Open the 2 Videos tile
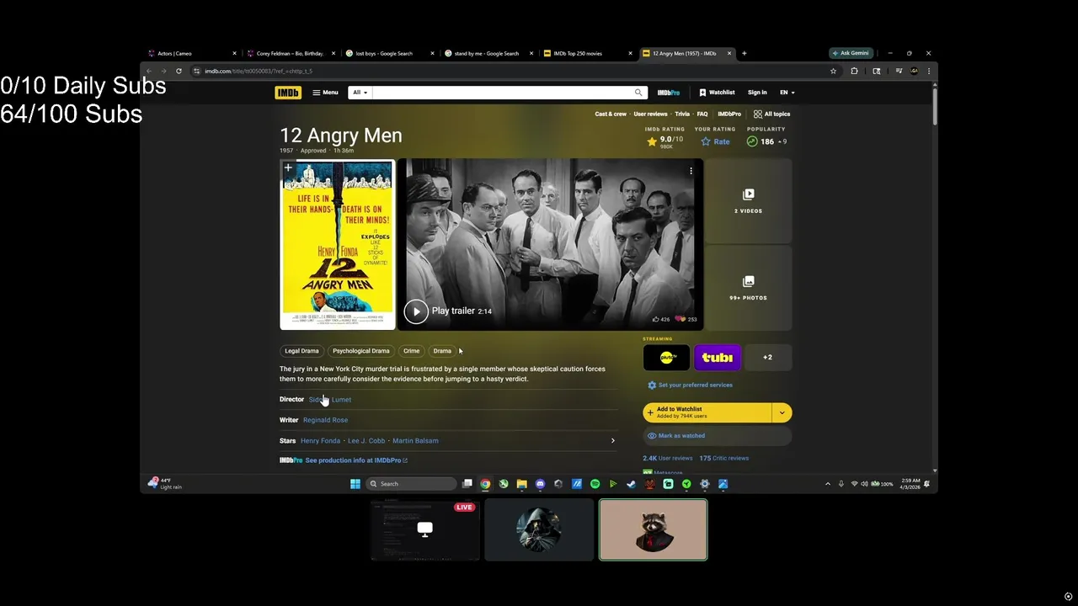The width and height of the screenshot is (1078, 606). 748,201
